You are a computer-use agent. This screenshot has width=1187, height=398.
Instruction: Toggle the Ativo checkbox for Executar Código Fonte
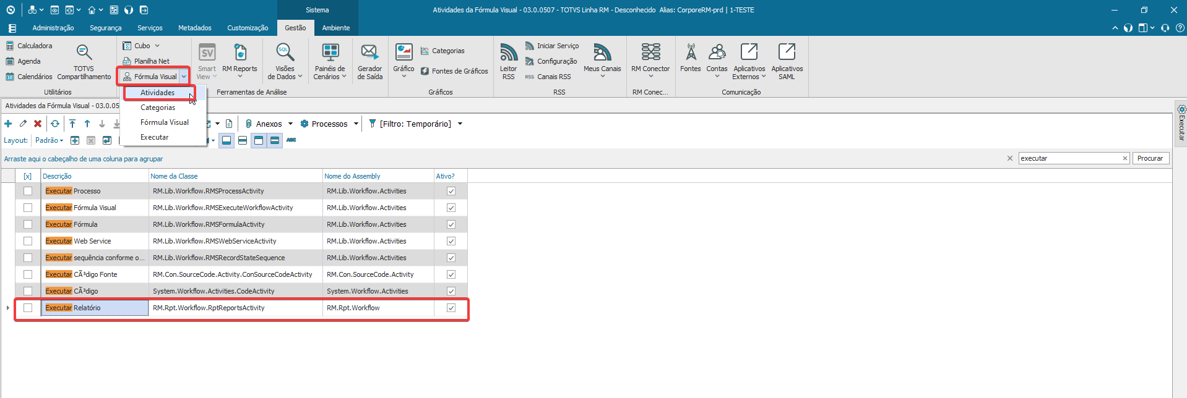pos(451,274)
